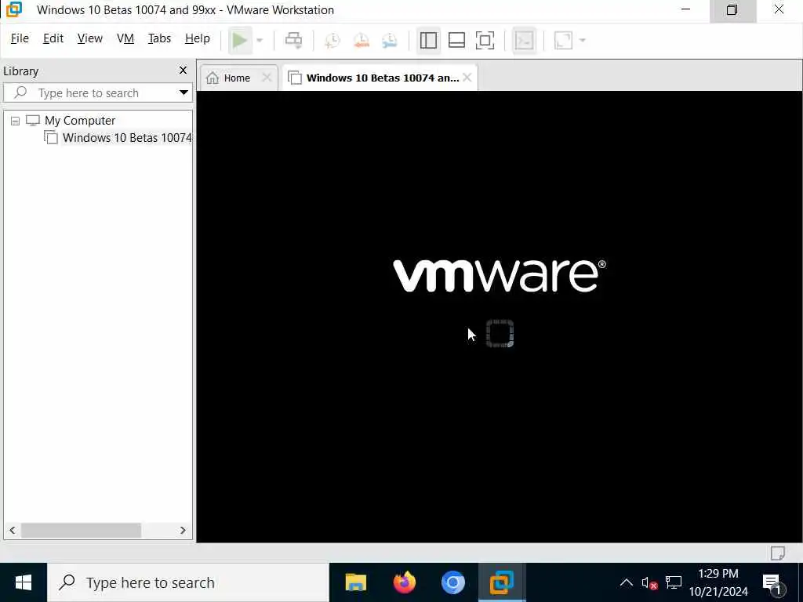803x602 pixels.
Task: Open File Explorer from the taskbar
Action: (356, 582)
